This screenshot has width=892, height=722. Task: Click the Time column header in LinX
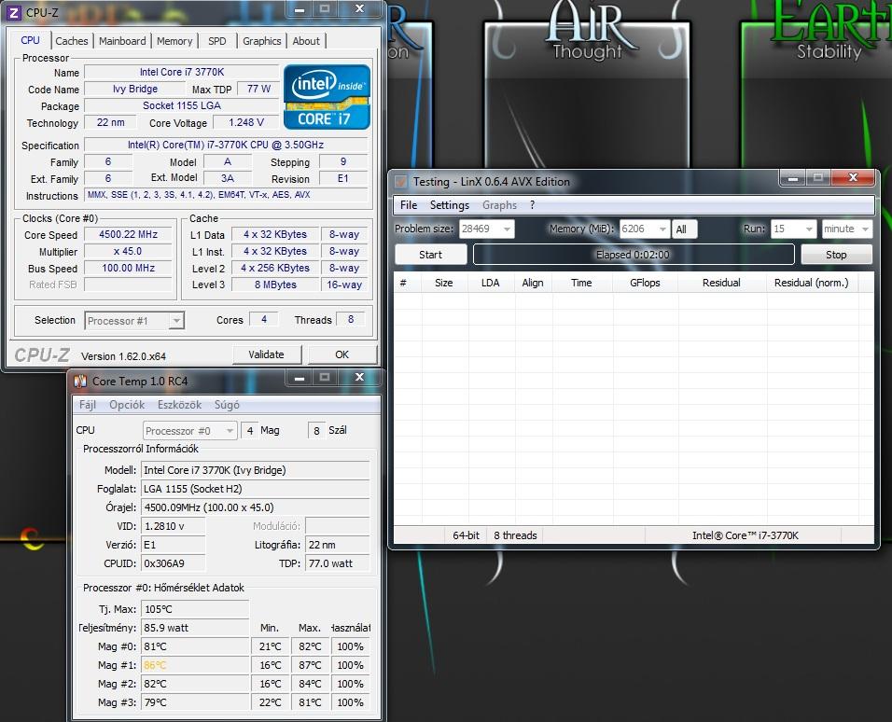coord(581,283)
